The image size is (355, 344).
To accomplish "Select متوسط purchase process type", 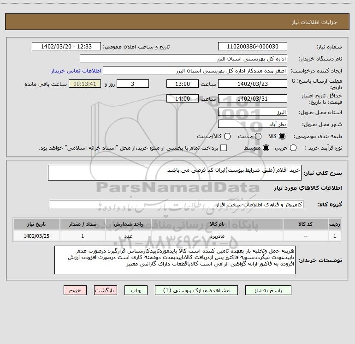I will [266, 148].
